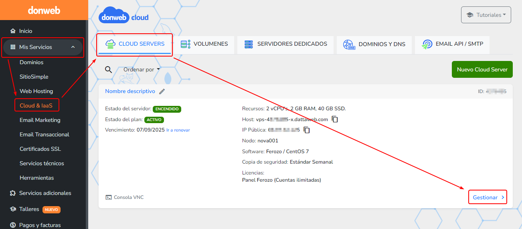Open Web Hosting in the sidebar

[x=36, y=91]
